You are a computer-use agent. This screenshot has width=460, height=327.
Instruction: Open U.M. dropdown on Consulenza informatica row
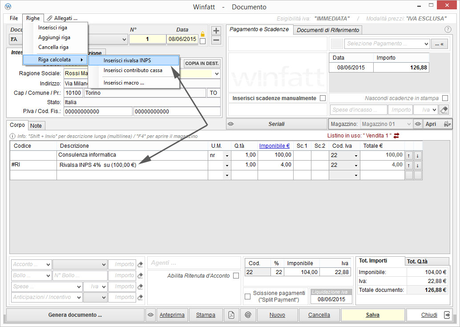[x=227, y=156]
